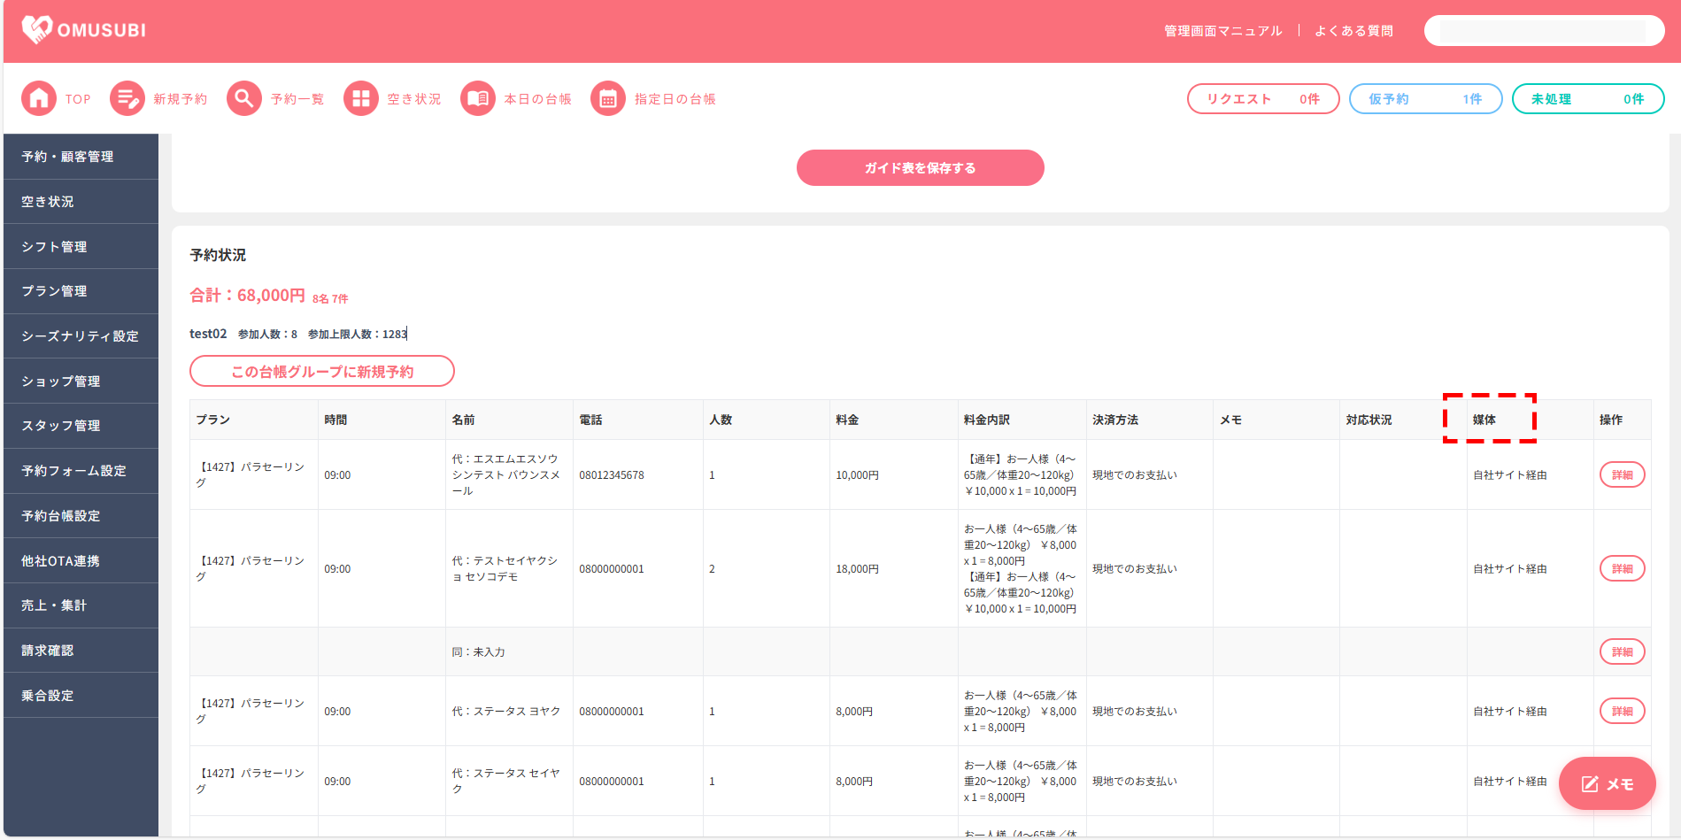Open the 指定日の台帳 calendar icon
Screen dimensions: 1681x840
[608, 99]
